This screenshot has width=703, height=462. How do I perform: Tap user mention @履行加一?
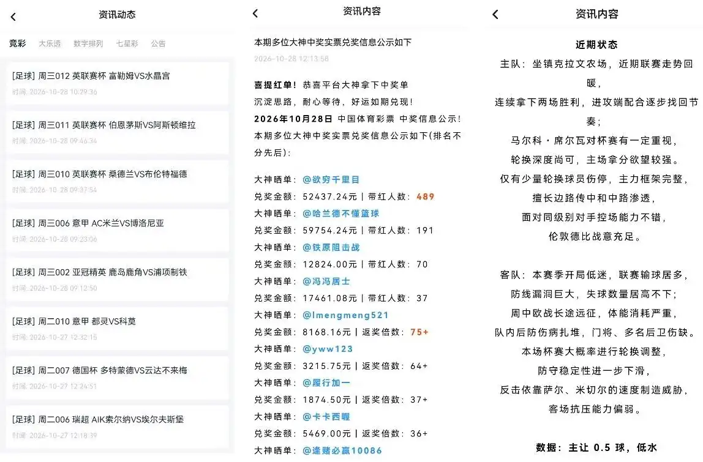coord(326,382)
